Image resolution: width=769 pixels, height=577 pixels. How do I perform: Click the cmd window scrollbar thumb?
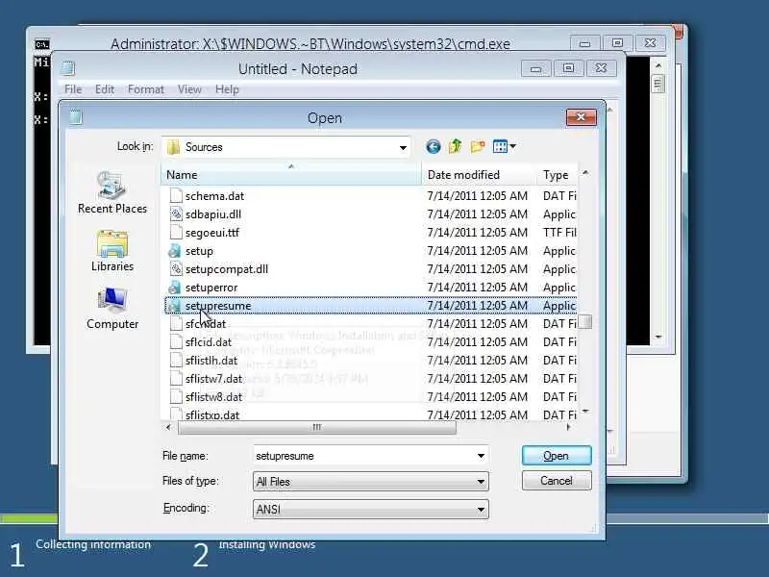[658, 84]
